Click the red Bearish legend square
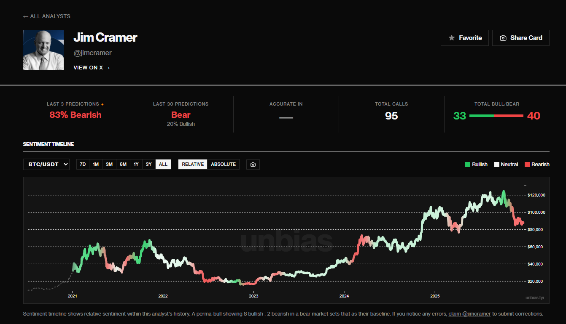Screen dimensions: 566x324 coord(526,164)
